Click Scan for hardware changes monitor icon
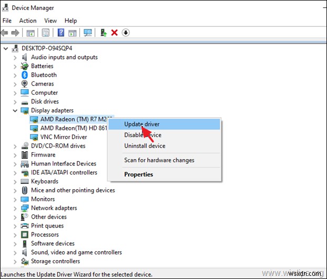 (88, 33)
